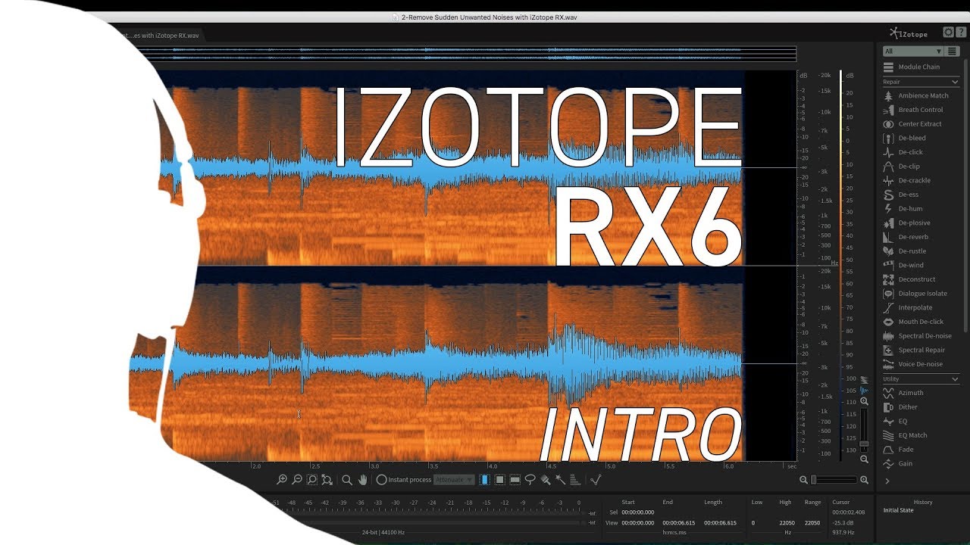970x545 pixels.
Task: Select the Time-frequency selection tool
Action: point(500,480)
